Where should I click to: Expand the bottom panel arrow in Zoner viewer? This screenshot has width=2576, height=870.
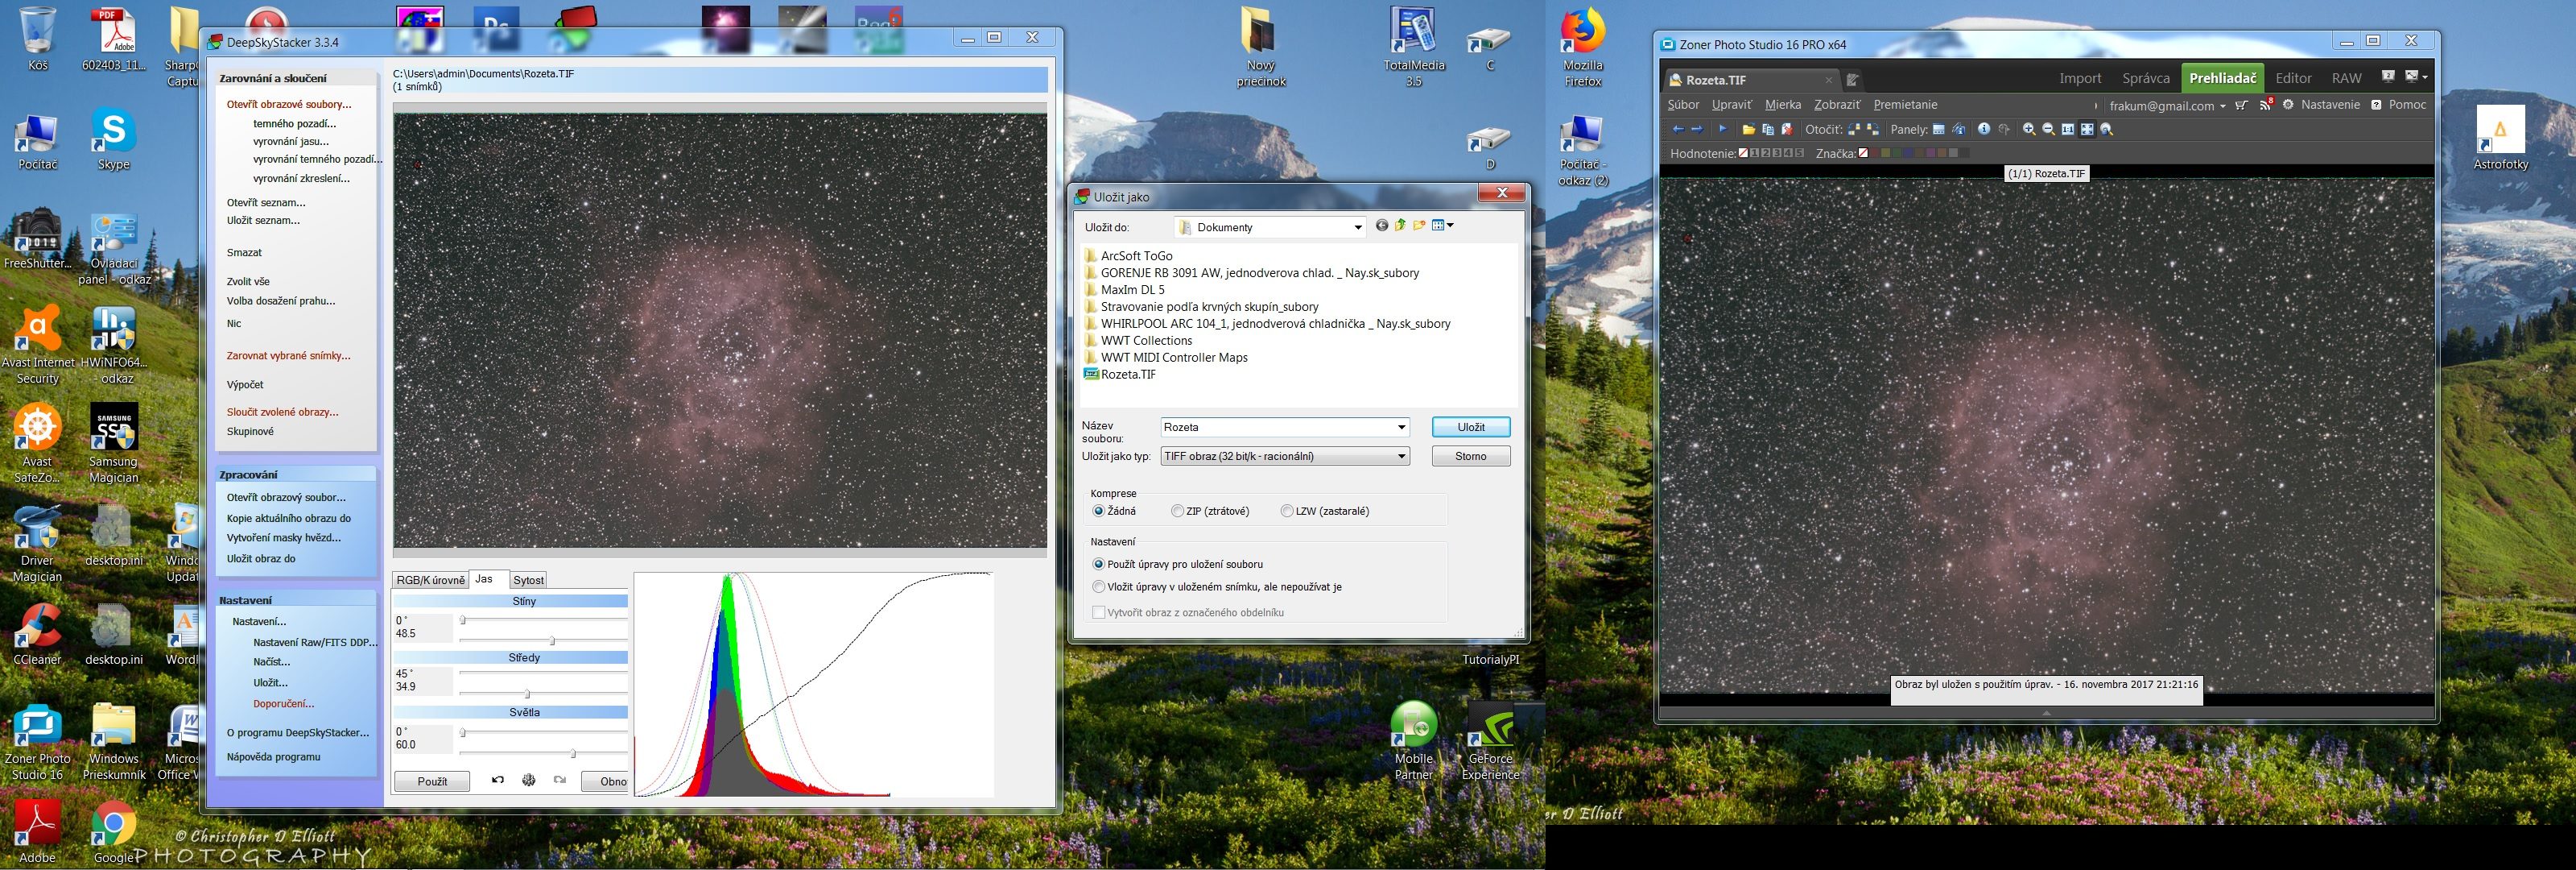pos(2046,713)
